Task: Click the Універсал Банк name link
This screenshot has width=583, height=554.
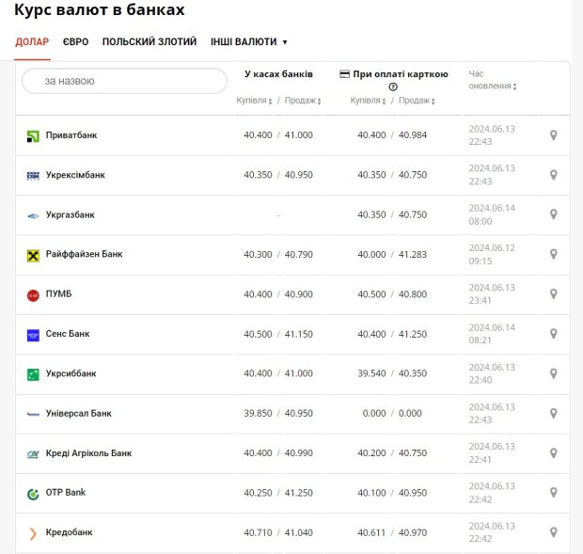Action: click(x=78, y=413)
